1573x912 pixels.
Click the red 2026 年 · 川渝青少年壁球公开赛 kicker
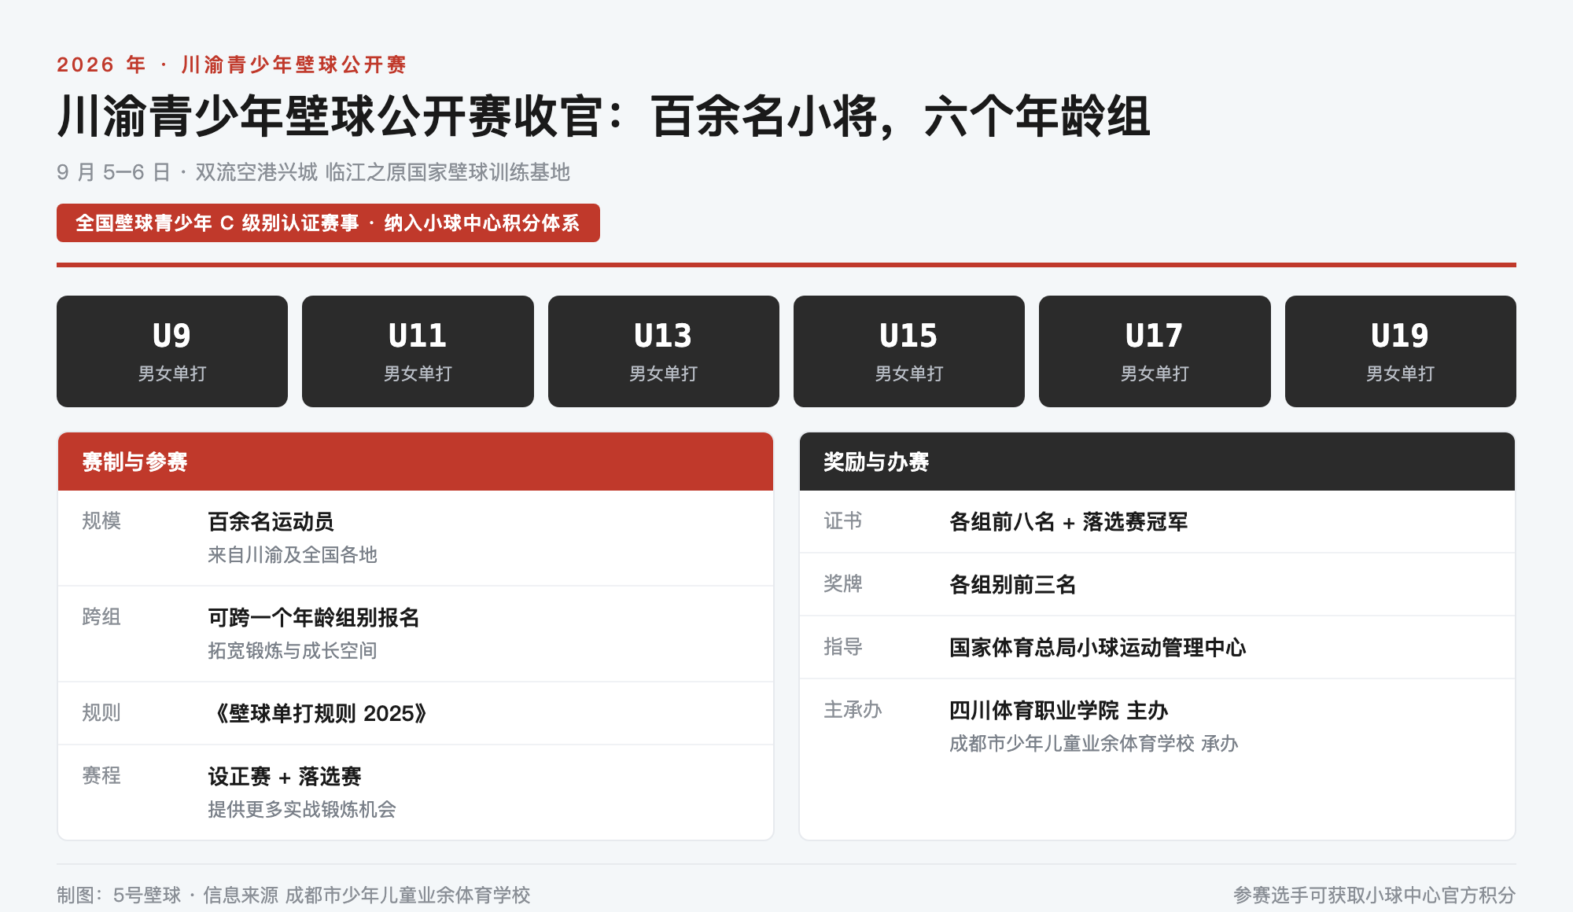coord(232,64)
